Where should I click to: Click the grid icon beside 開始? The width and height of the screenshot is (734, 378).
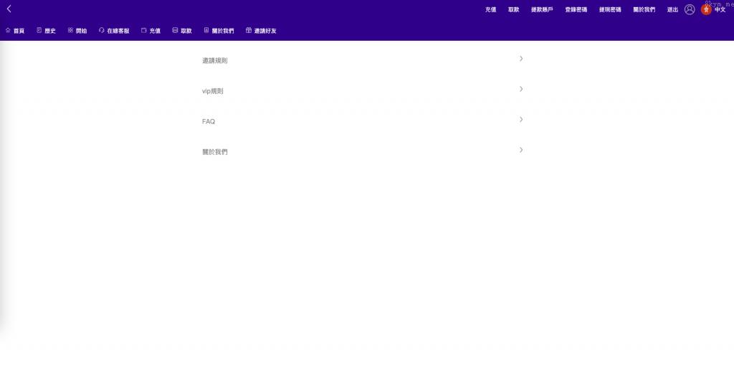tap(70, 31)
